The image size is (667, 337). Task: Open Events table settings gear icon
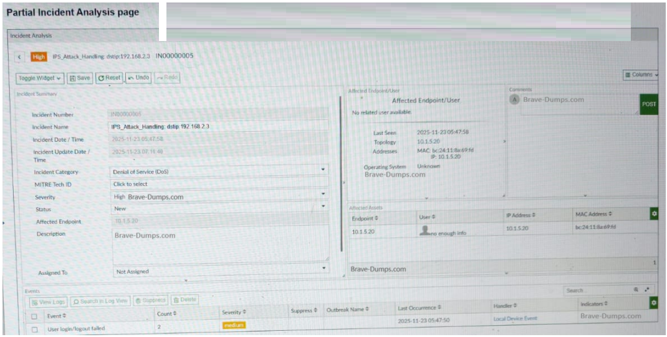653,302
